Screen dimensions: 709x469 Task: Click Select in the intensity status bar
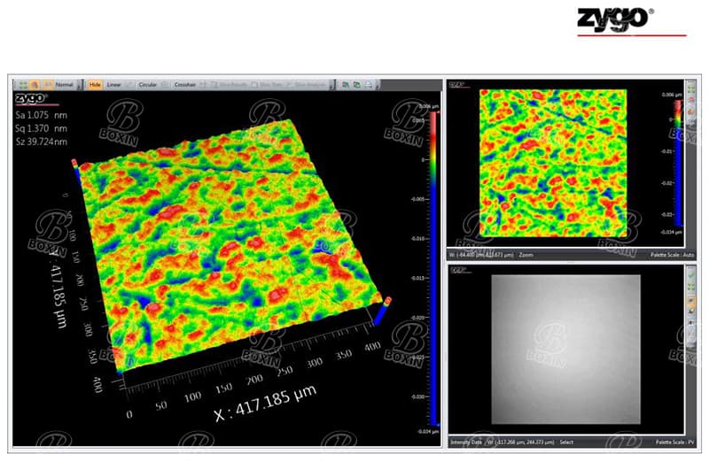click(x=566, y=442)
